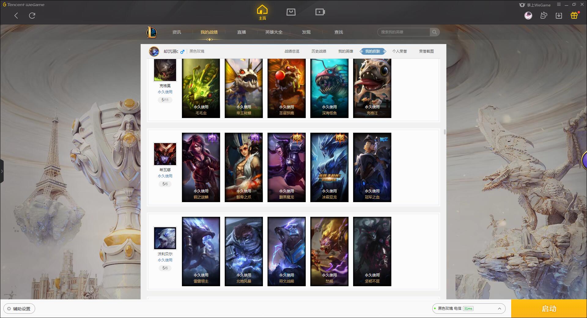Click the user avatar in top bar

[528, 16]
